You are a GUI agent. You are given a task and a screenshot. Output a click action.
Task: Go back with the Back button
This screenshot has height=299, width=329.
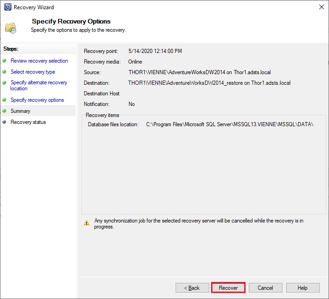point(192,287)
